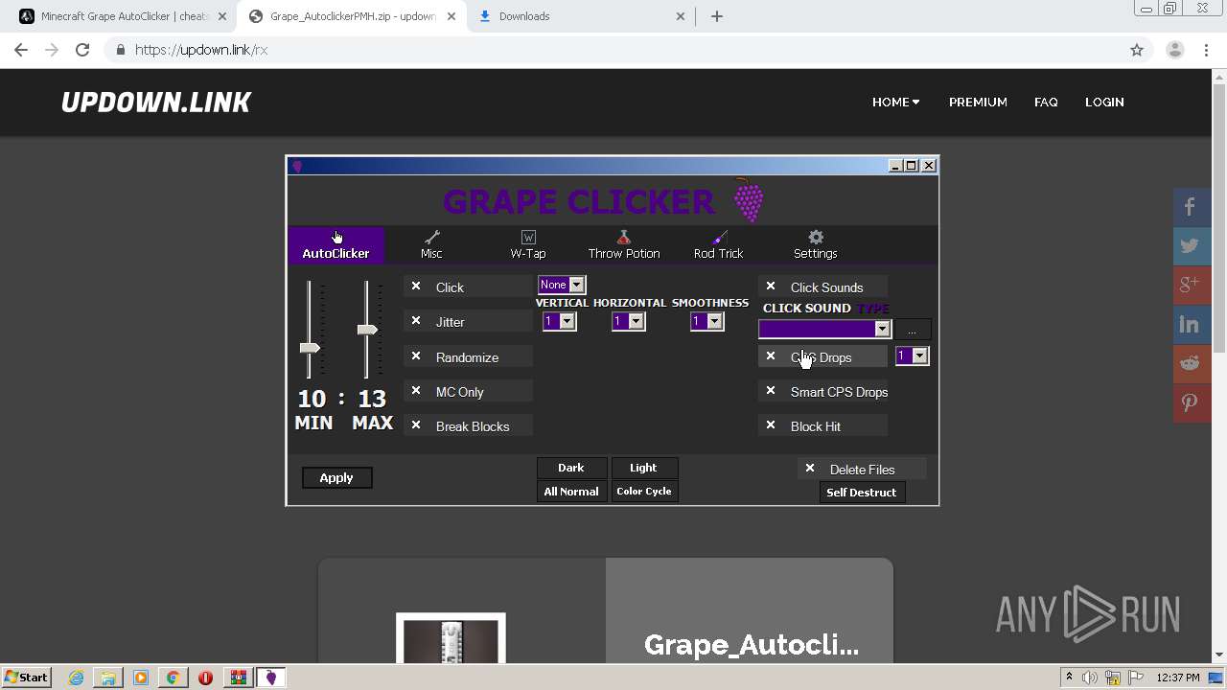Viewport: 1227px width, 690px height.
Task: Toggle the Click checkbox
Action: point(416,287)
